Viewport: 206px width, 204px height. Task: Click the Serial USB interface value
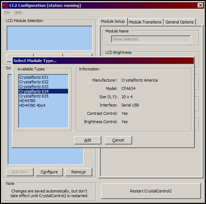coord(130,105)
